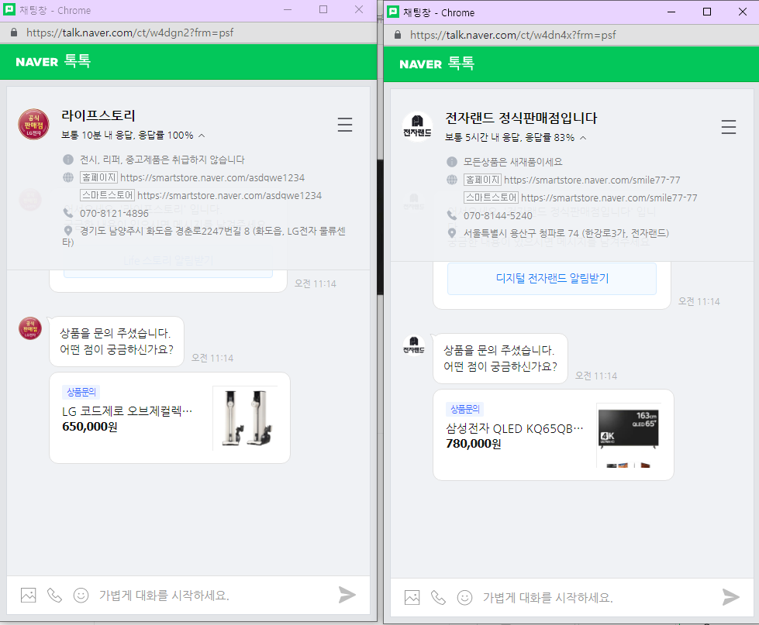Click 전자랜드 profile logo in header
This screenshot has height=625, width=759.
[417, 126]
